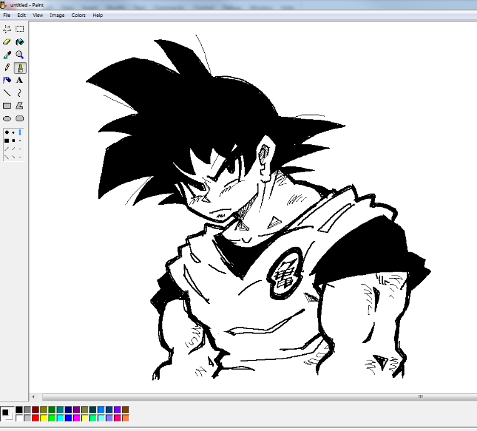This screenshot has width=477, height=431.
Task: Pick the Curve tool
Action: 20,93
